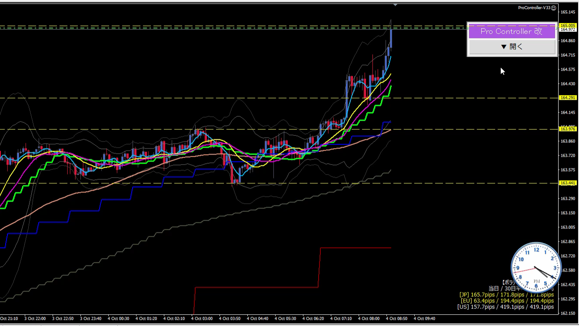Click the 4 Oct 08:50 time label
The width and height of the screenshot is (579, 326).
397,319
